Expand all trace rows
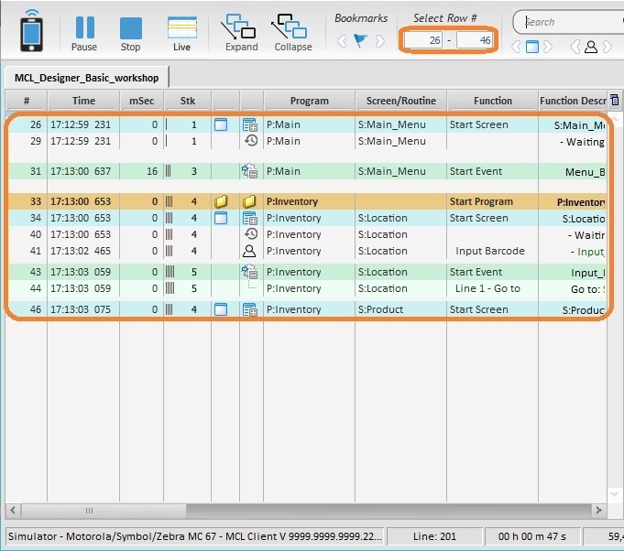 (240, 34)
